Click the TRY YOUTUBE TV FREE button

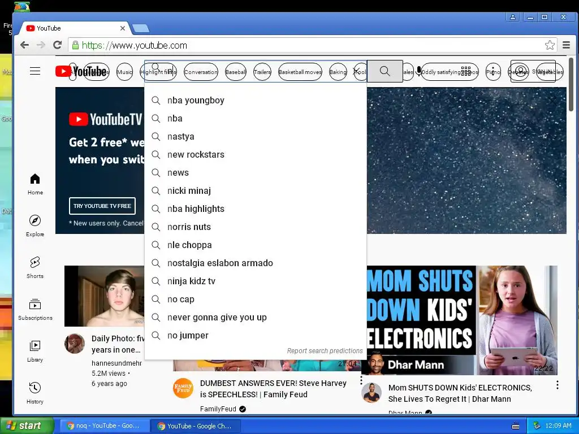coord(102,206)
